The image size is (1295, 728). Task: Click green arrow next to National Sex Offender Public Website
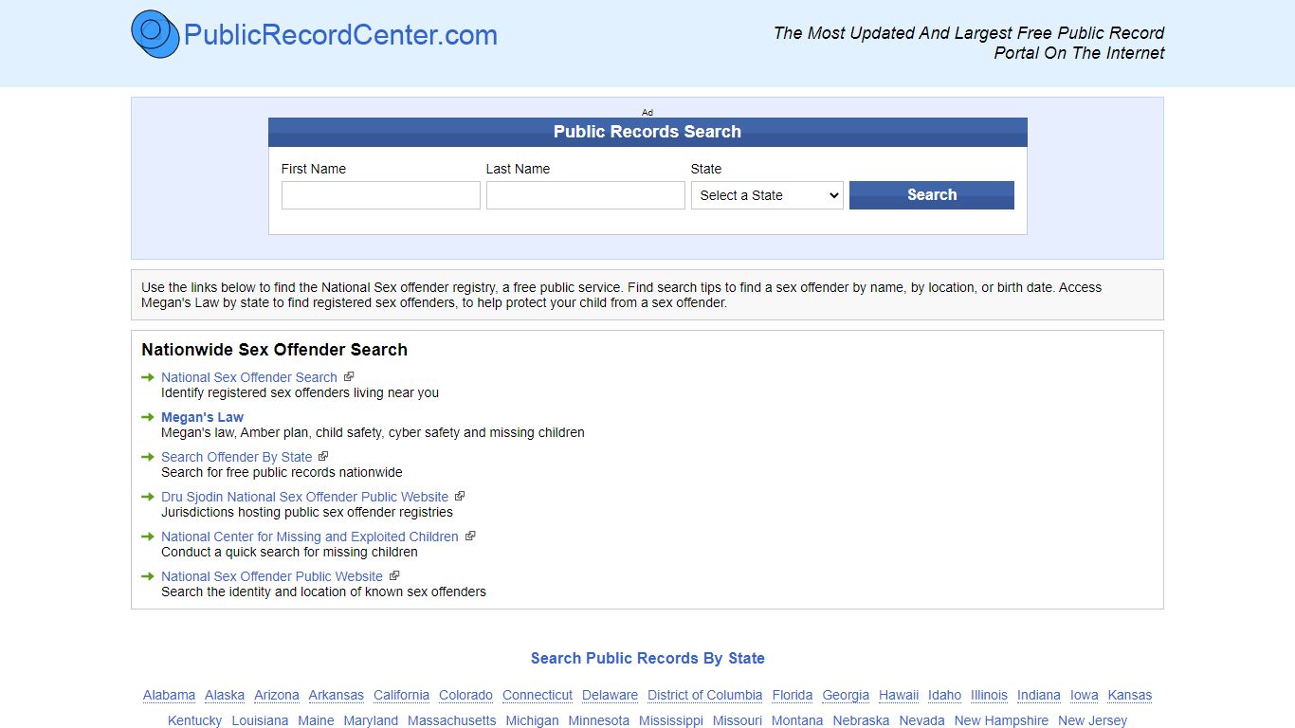pos(148,576)
